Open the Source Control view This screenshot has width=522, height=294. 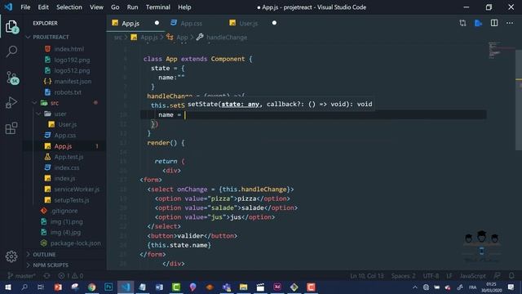tap(12, 78)
